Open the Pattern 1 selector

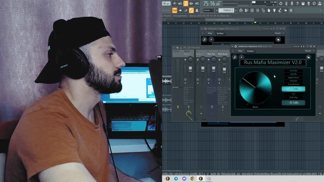click(226, 10)
